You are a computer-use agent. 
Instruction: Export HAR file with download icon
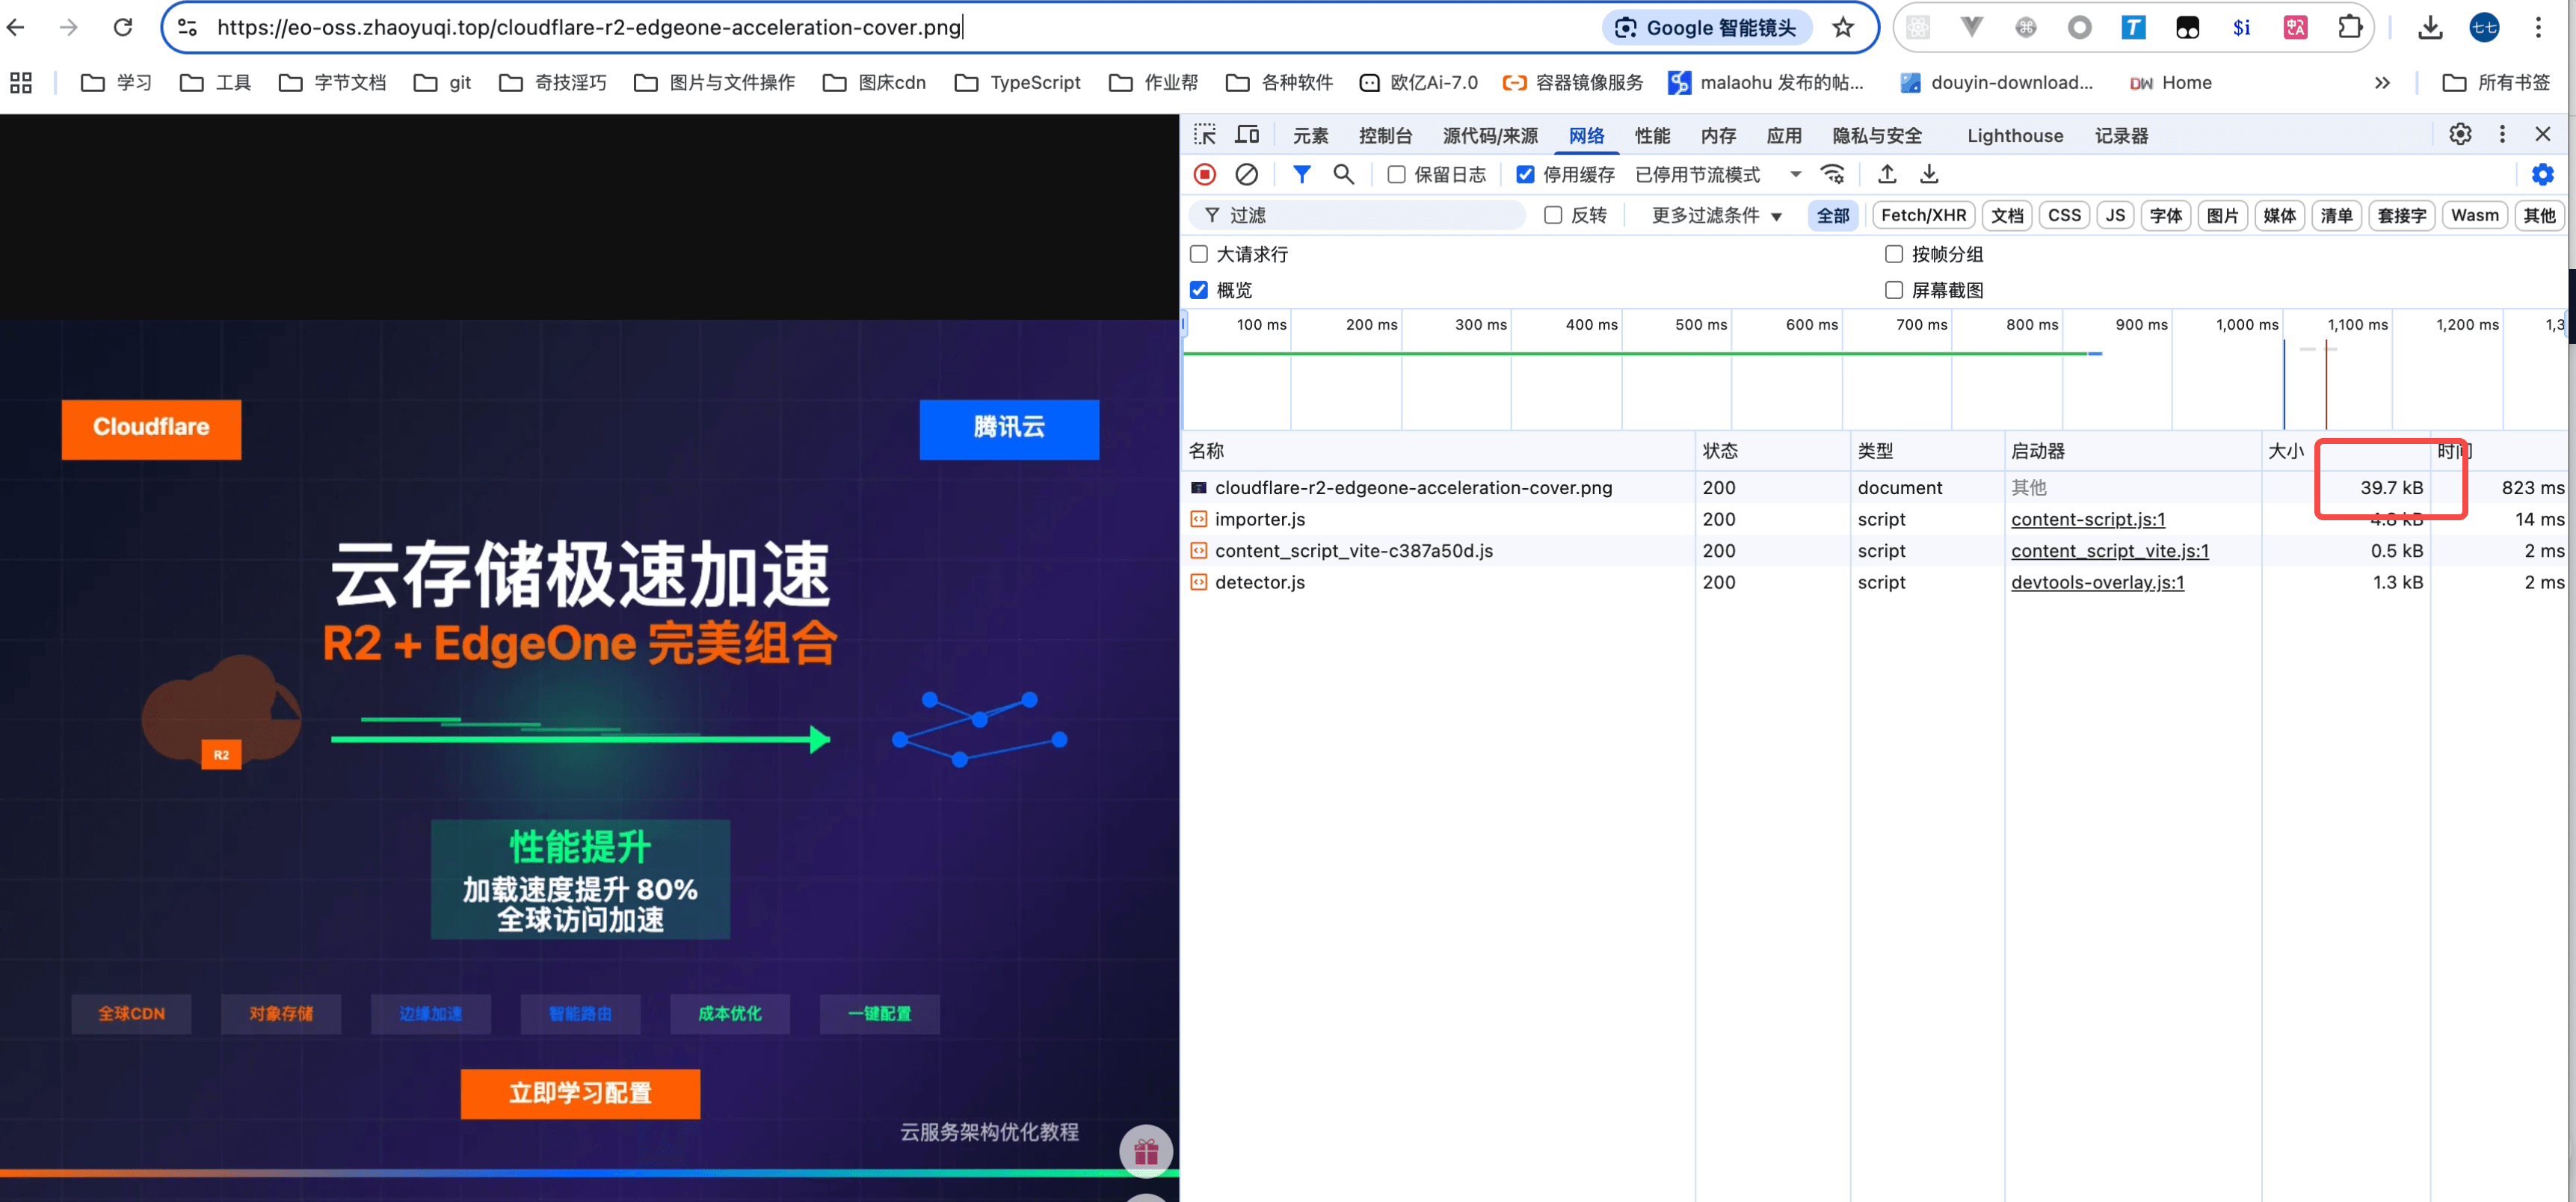(1929, 175)
